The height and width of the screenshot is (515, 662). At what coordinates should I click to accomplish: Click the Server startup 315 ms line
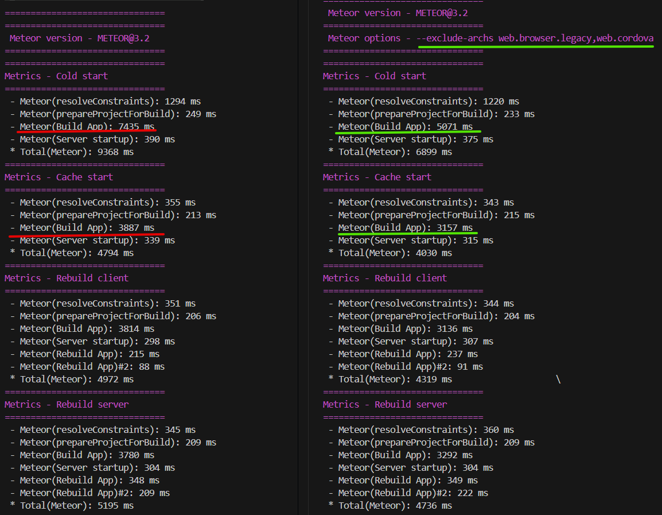click(x=411, y=241)
